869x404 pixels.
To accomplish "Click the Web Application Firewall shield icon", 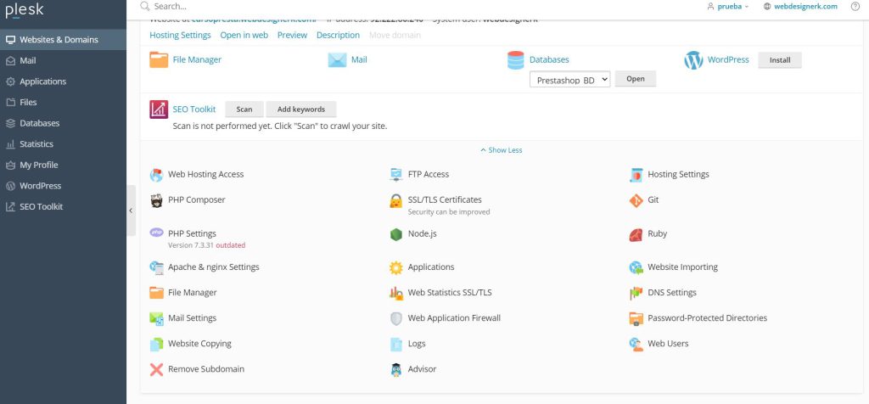I will click(x=396, y=318).
